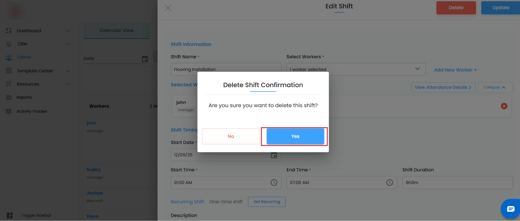The image size is (520, 221).
Task: Click the Set Recurring button
Action: (267, 202)
